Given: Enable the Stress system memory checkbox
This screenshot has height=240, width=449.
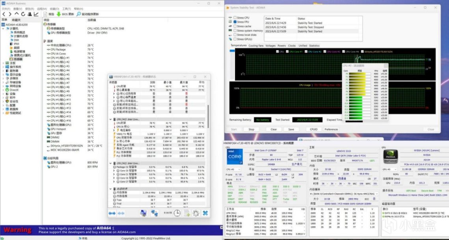Looking at the screenshot, I should point(235,31).
